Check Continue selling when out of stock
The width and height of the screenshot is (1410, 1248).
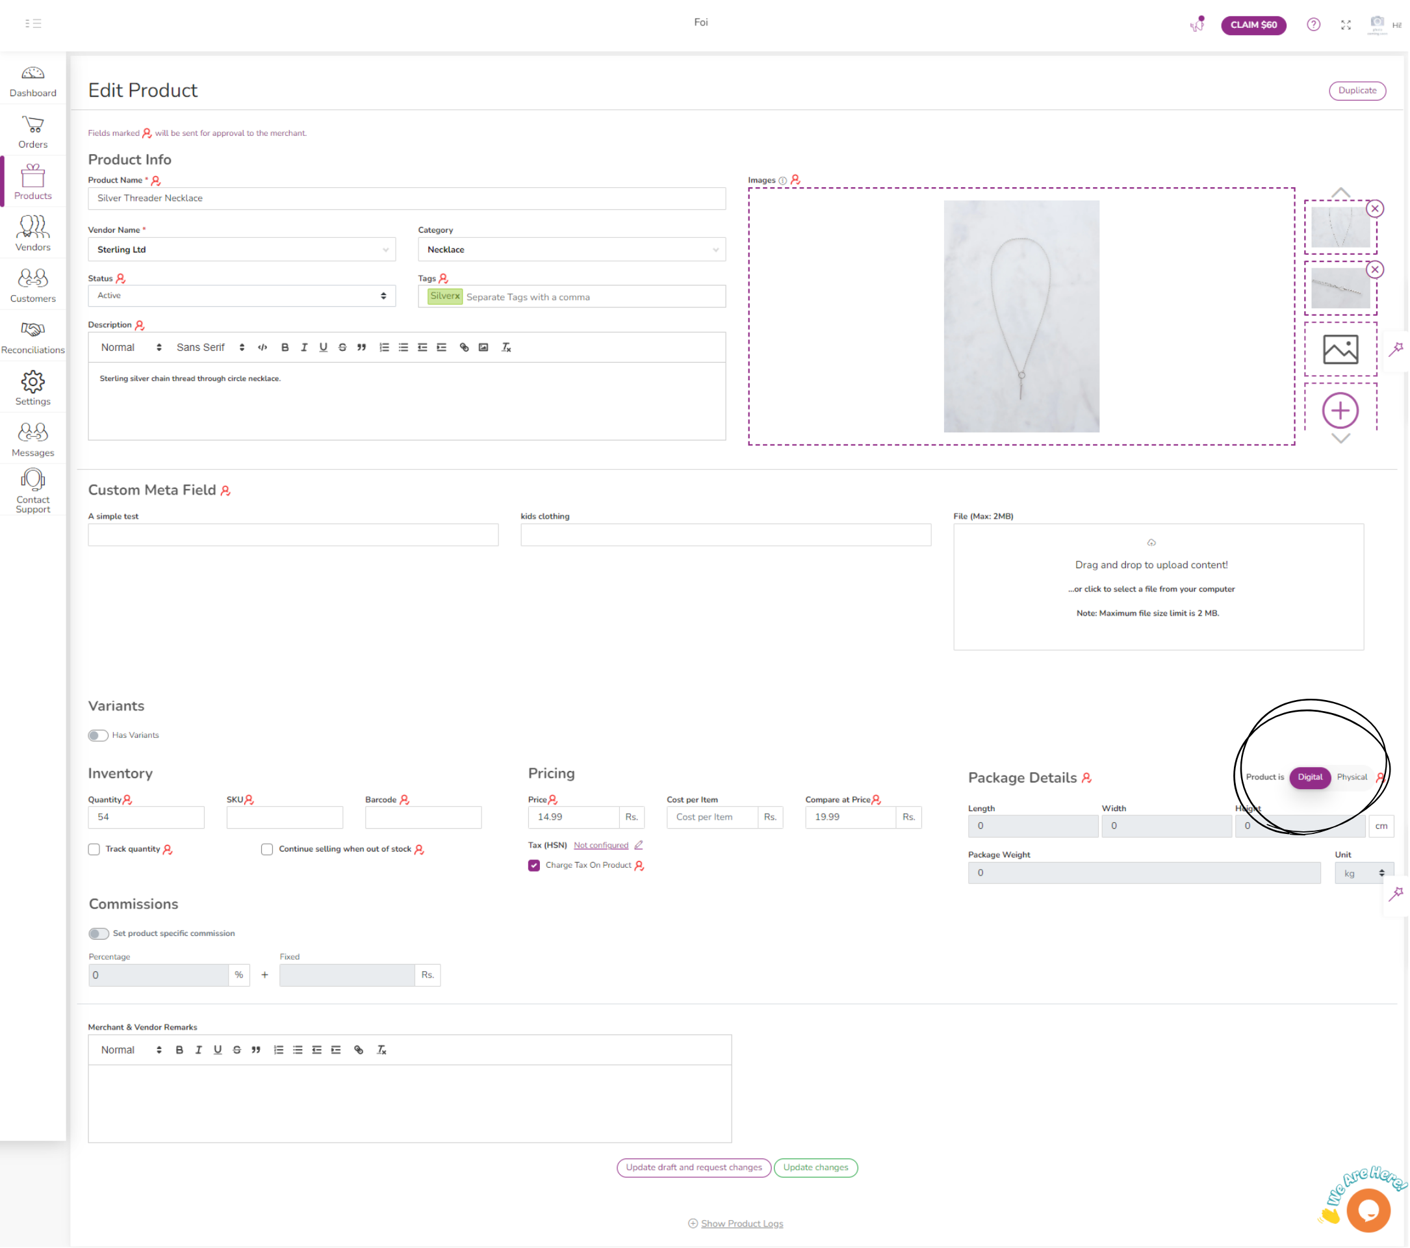[267, 850]
